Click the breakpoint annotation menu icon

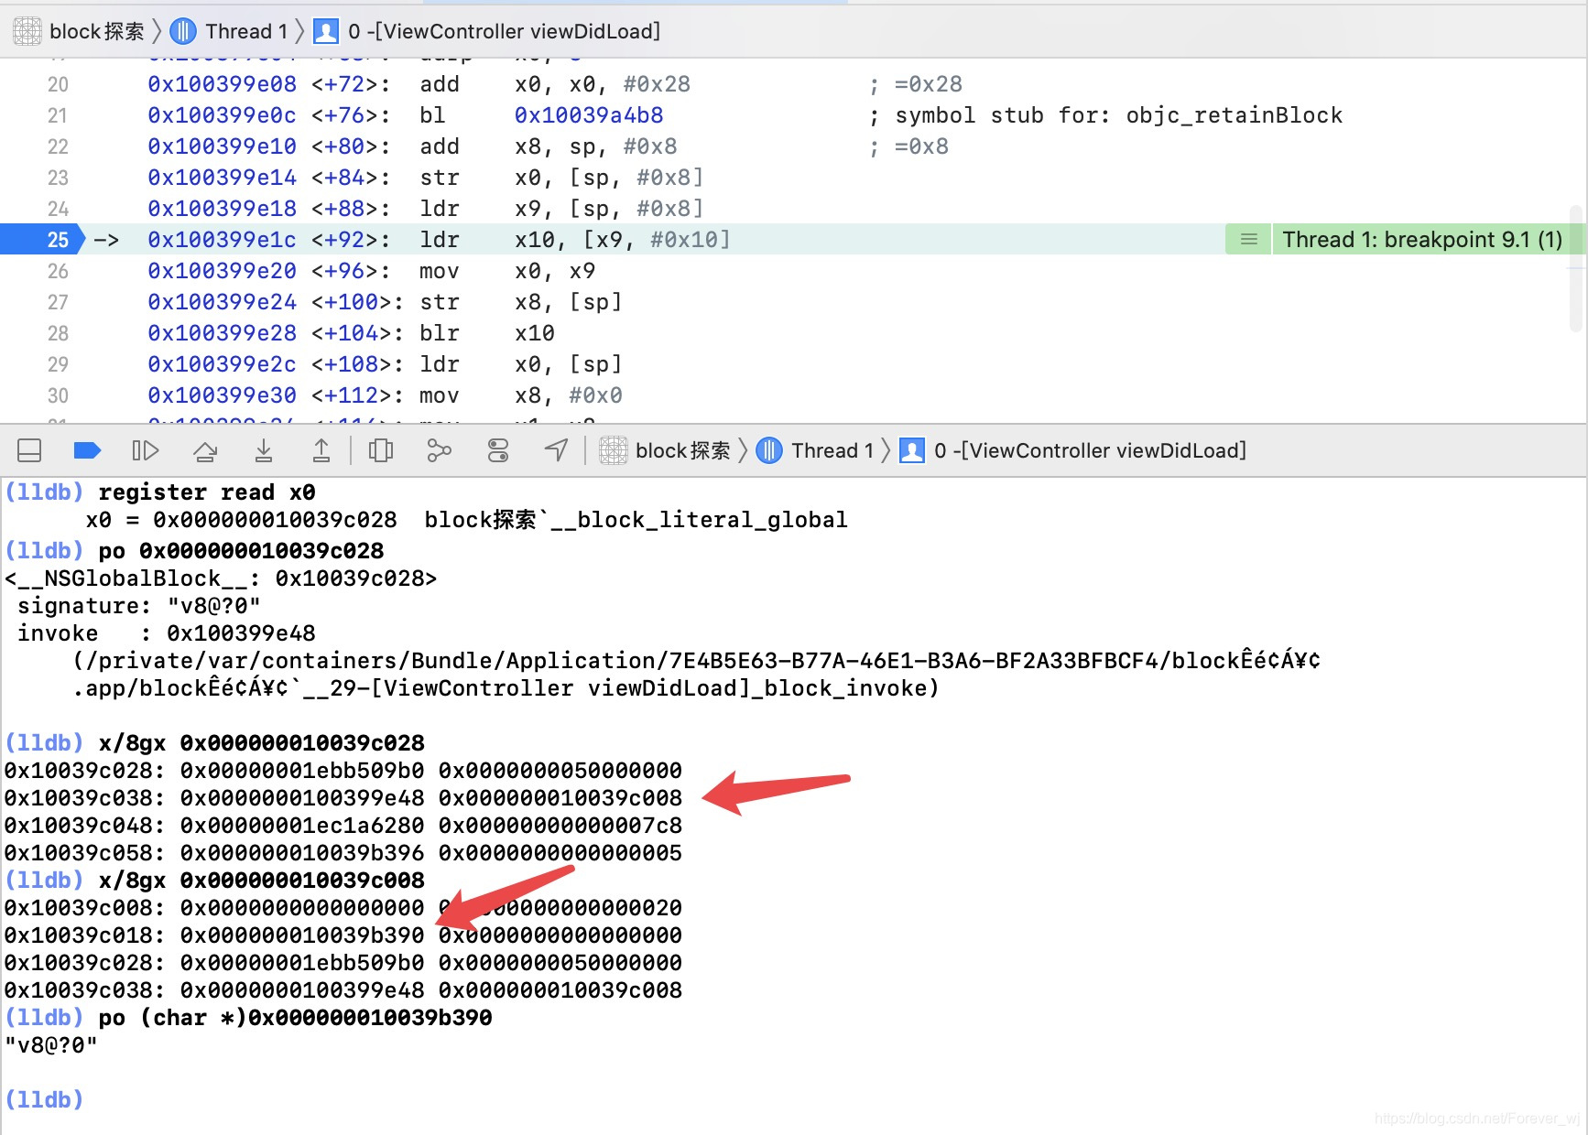(1248, 240)
